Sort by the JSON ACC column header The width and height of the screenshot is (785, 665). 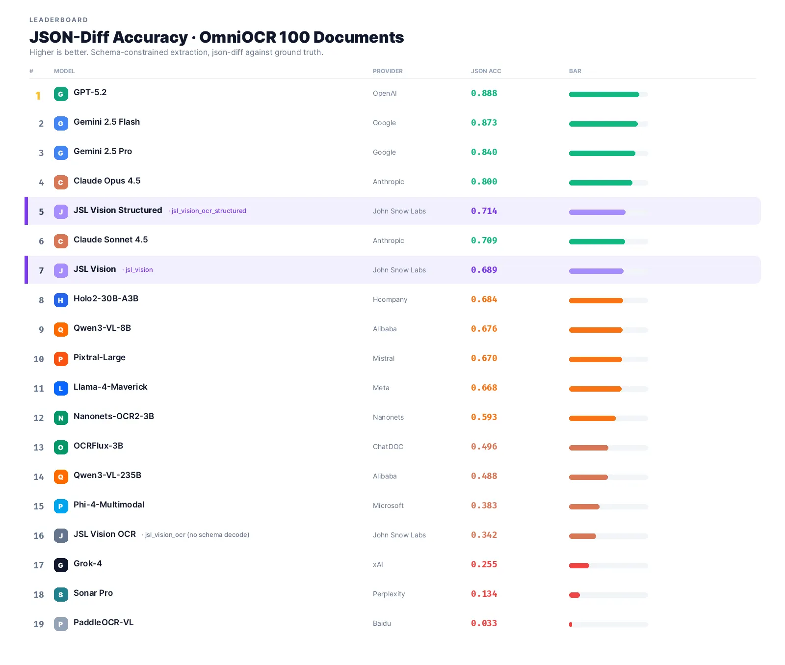[x=486, y=71]
